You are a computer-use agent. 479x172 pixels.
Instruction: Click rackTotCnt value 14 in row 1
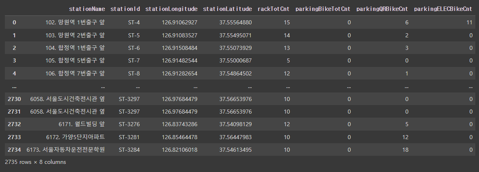click(287, 35)
